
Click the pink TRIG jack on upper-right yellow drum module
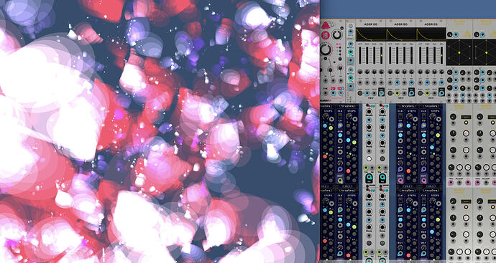pos(477,183)
